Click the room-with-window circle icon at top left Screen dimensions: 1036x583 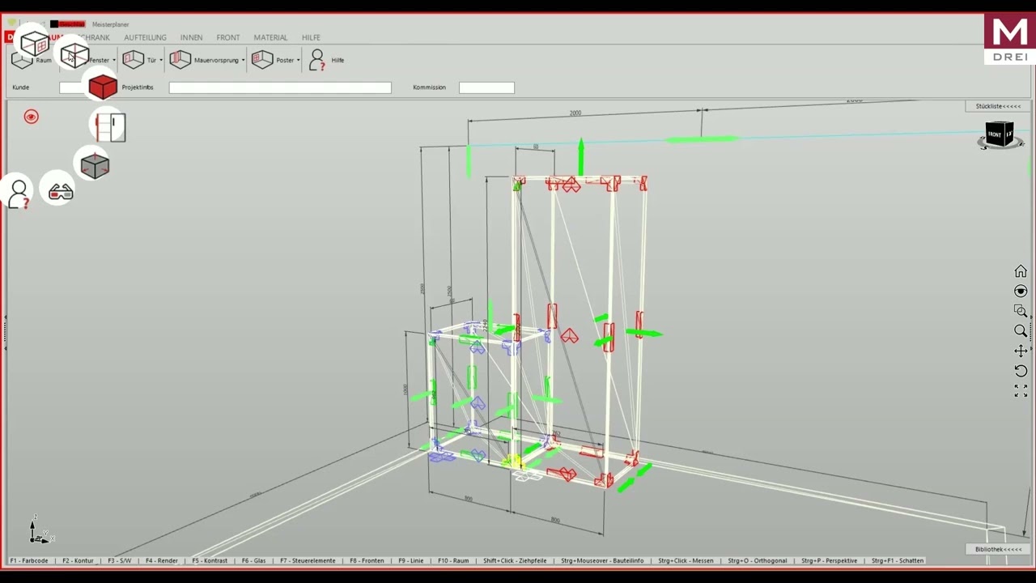click(35, 44)
